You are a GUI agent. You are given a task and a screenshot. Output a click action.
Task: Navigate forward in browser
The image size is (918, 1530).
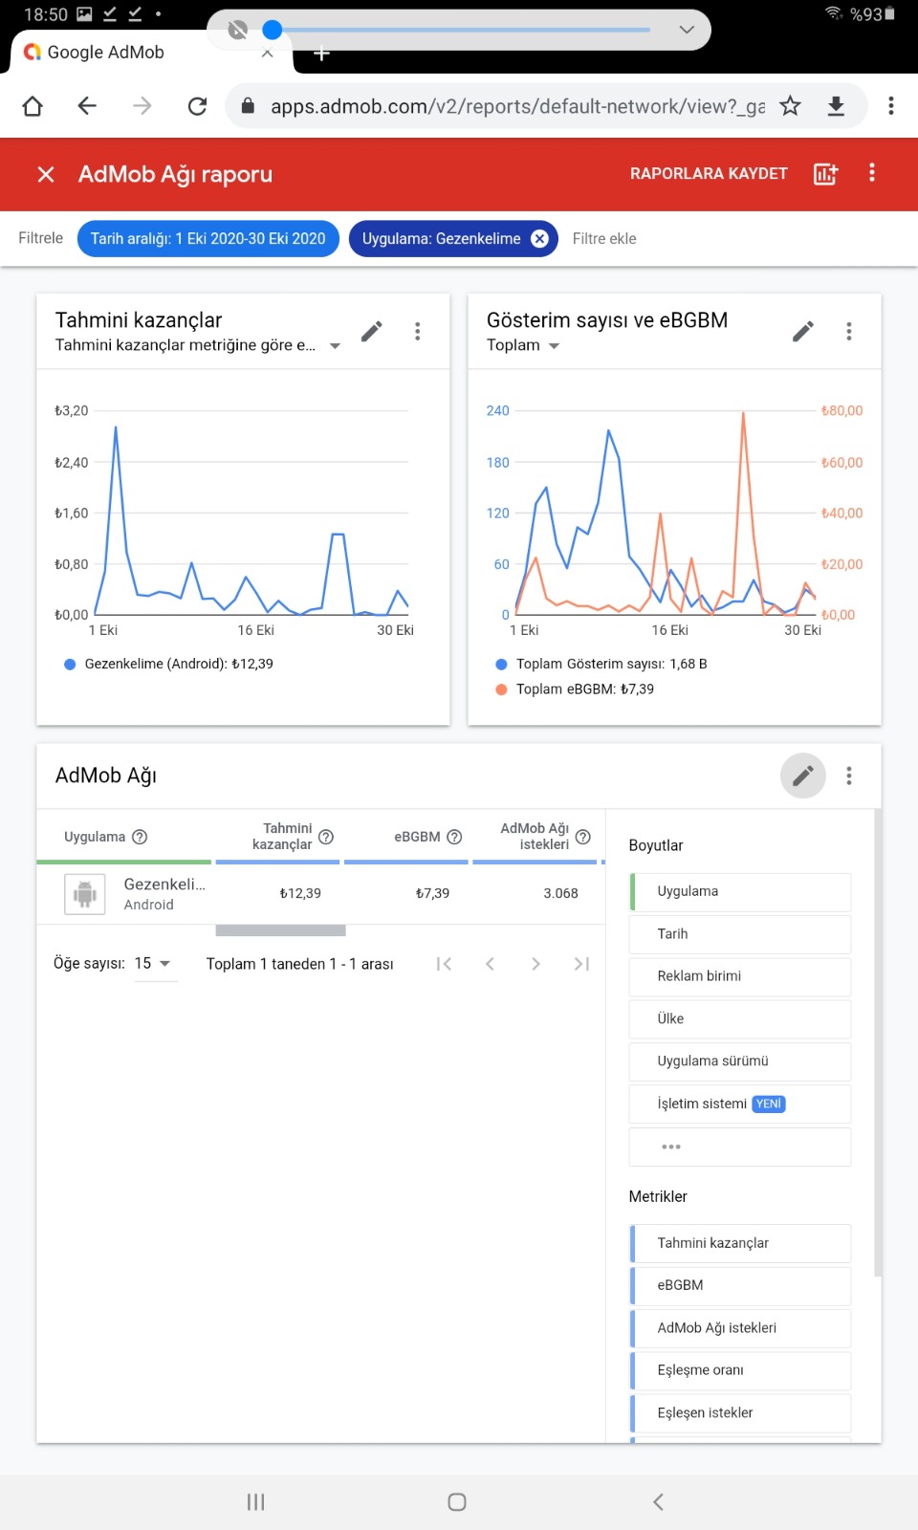pyautogui.click(x=142, y=106)
